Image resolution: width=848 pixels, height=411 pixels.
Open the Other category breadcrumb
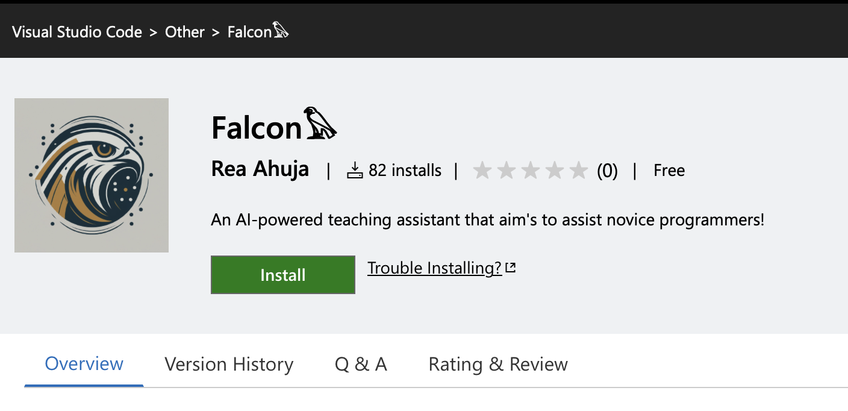click(185, 32)
